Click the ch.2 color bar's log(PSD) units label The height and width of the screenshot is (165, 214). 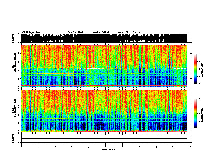203,115
